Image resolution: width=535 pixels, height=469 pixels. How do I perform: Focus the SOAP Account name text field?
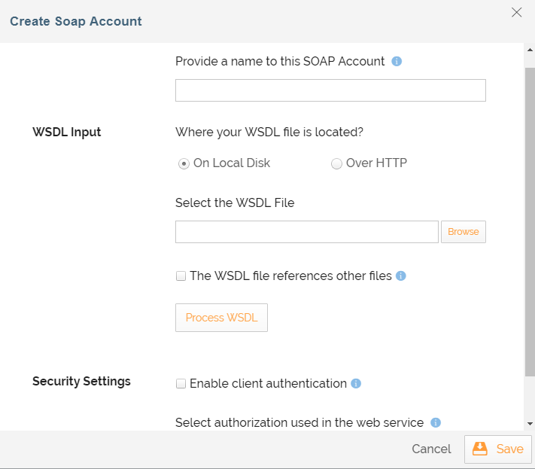click(330, 90)
